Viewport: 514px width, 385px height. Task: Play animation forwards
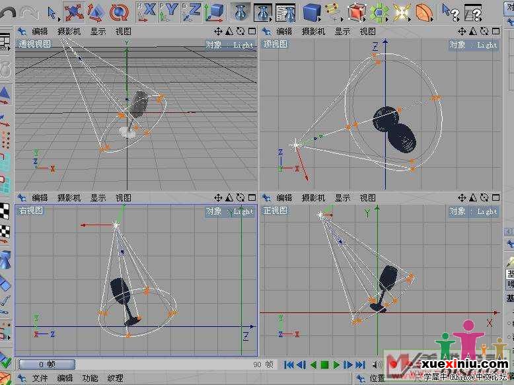tap(336, 365)
